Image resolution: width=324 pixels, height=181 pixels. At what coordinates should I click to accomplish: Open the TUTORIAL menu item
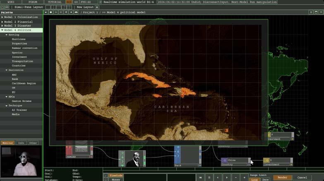(55, 2)
